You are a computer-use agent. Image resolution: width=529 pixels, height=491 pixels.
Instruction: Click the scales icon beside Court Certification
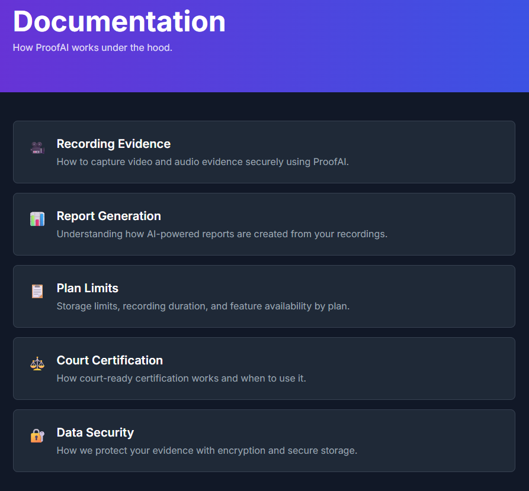pyautogui.click(x=37, y=364)
